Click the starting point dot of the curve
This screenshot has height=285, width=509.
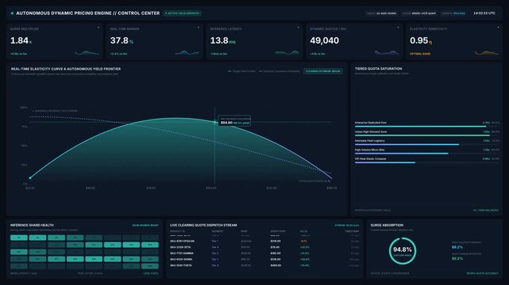[30, 178]
